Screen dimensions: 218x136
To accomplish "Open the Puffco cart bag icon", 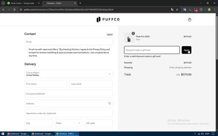I will pos(190,20).
